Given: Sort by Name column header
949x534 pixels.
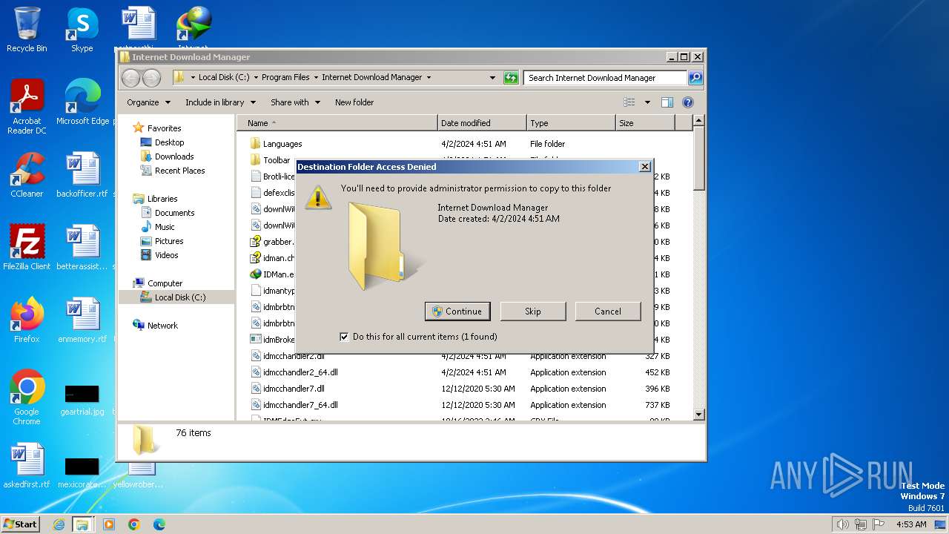Looking at the screenshot, I should (x=338, y=123).
